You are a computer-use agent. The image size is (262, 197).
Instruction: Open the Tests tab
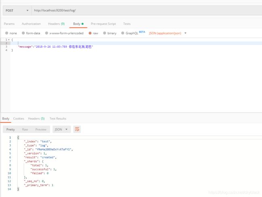click(127, 24)
